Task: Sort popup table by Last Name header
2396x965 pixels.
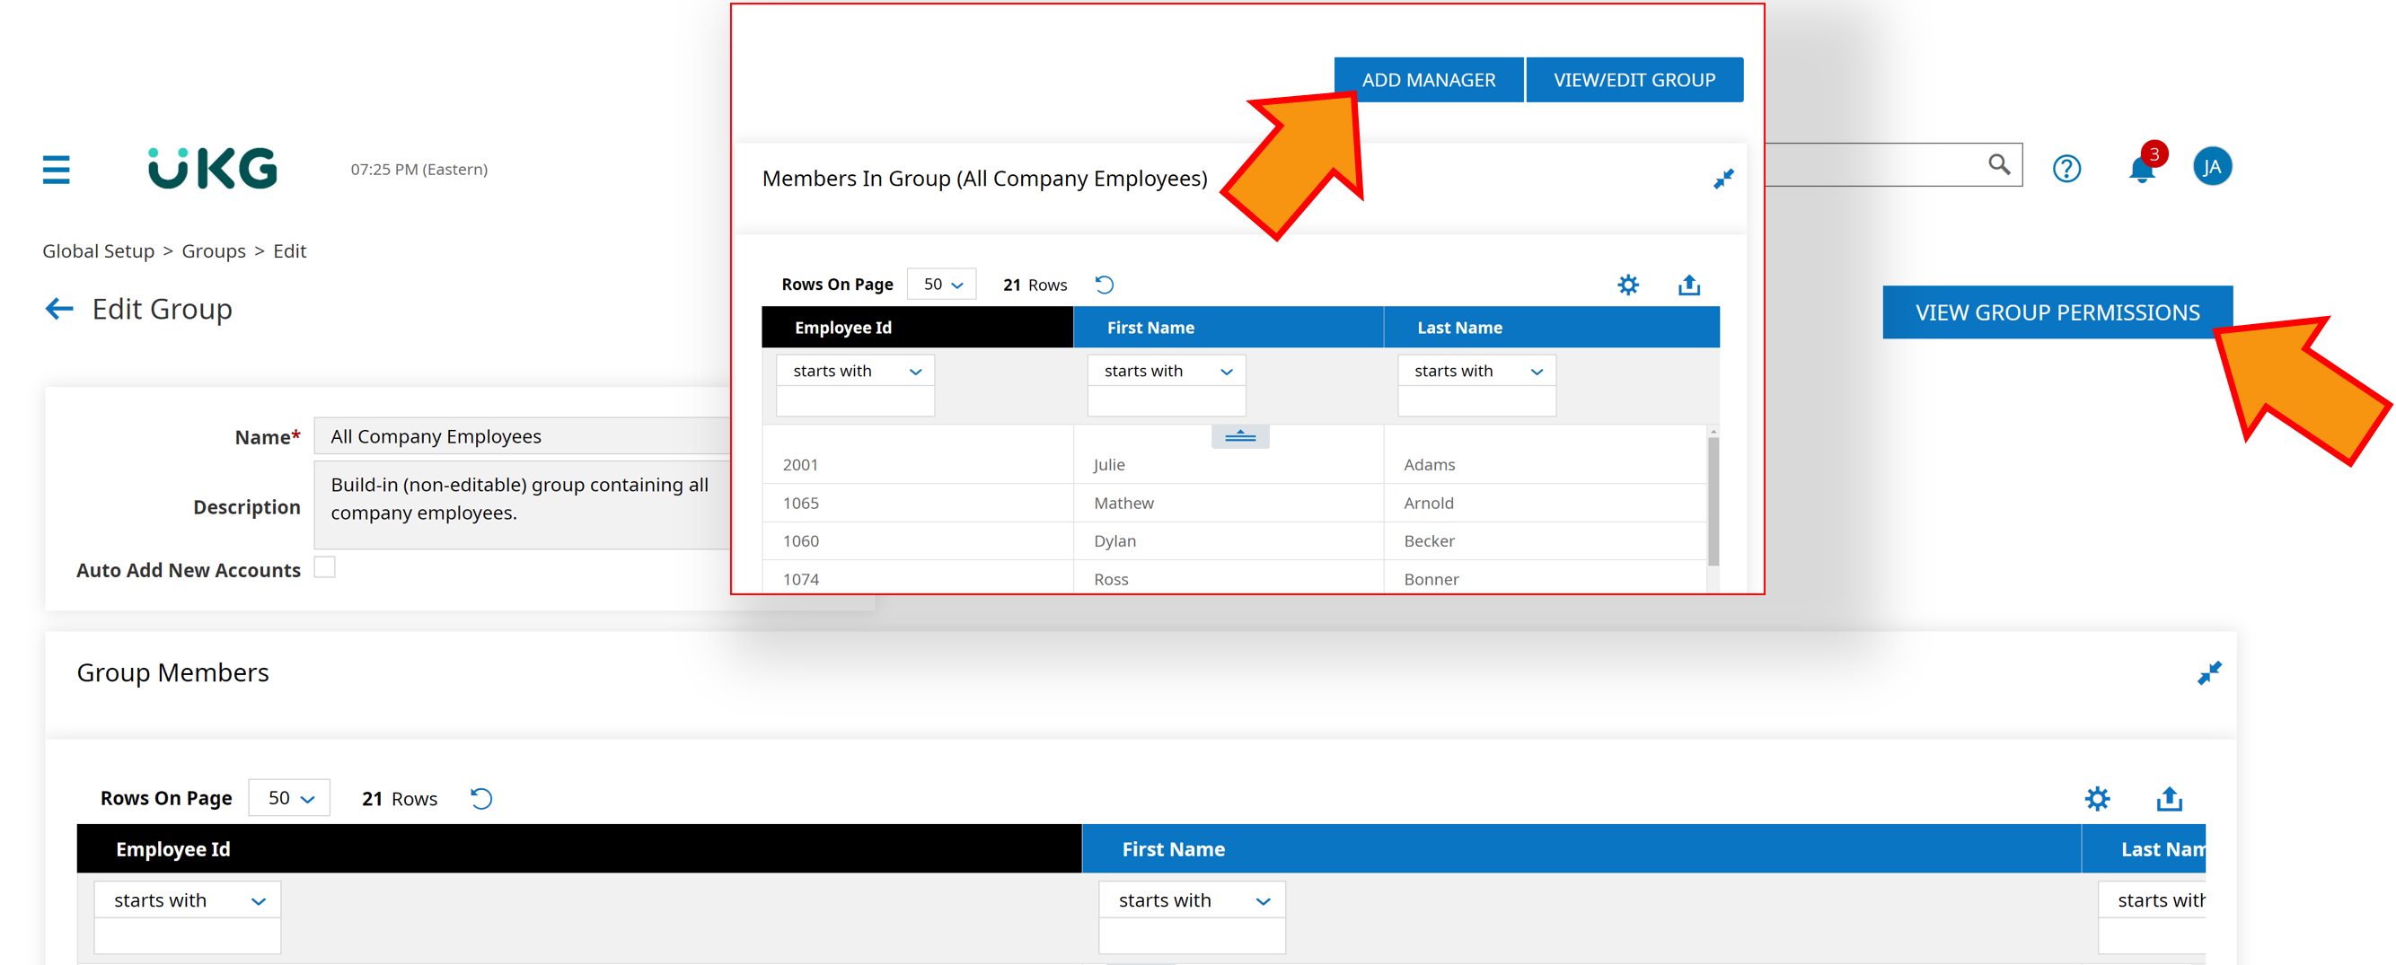Action: pyautogui.click(x=1553, y=328)
